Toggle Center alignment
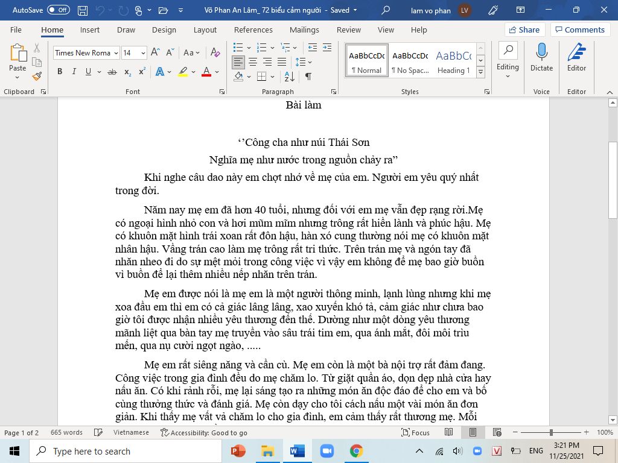Screen dimensions: 618x463 253,62
